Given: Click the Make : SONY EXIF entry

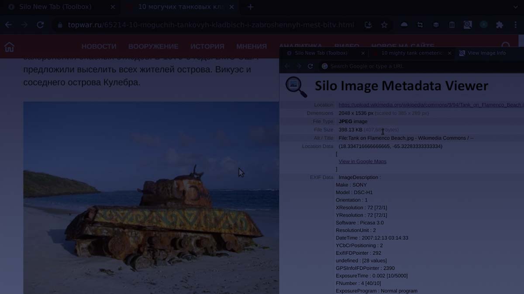Looking at the screenshot, I should [x=351, y=185].
